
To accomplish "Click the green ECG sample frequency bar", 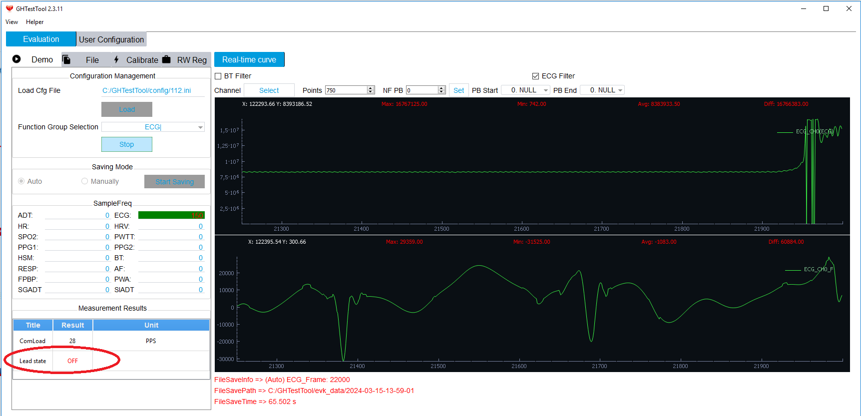I will 171,215.
